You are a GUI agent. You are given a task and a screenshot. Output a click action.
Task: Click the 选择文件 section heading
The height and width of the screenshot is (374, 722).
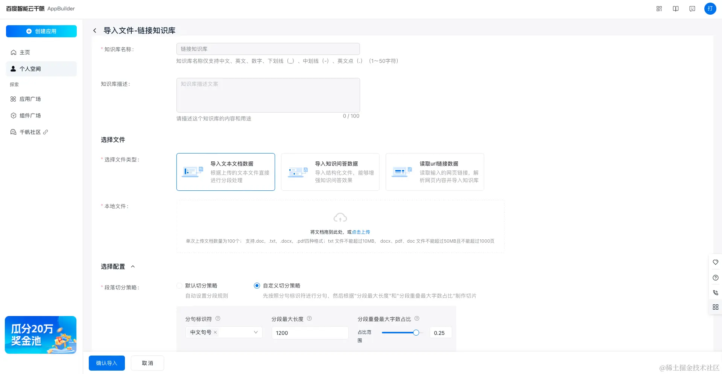coord(113,140)
